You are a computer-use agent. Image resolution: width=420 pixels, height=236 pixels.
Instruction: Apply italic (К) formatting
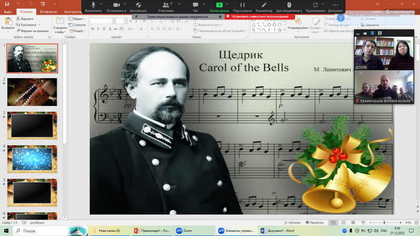pos(98,29)
